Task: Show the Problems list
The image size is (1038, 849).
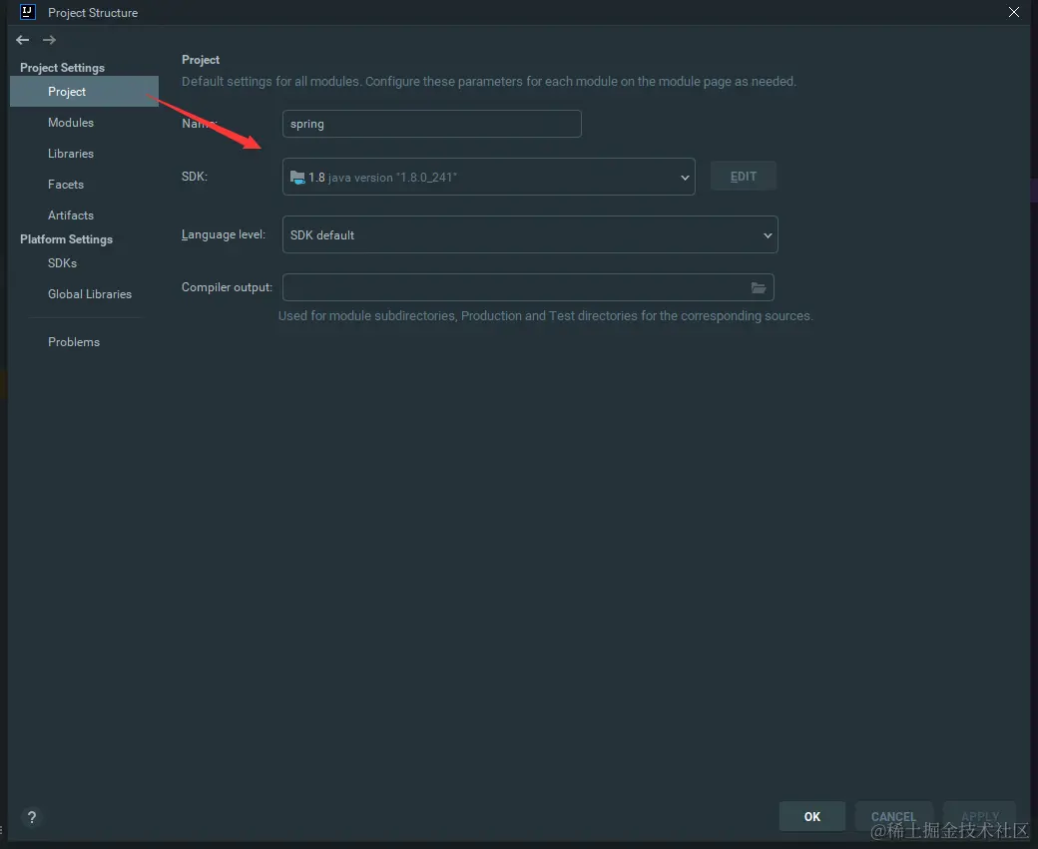Action: pyautogui.click(x=74, y=342)
